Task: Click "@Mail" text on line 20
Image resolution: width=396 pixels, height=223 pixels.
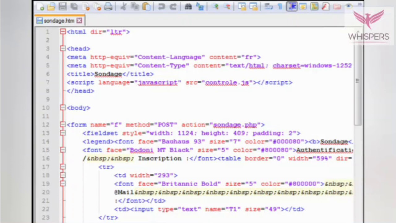Action: tap(124, 192)
